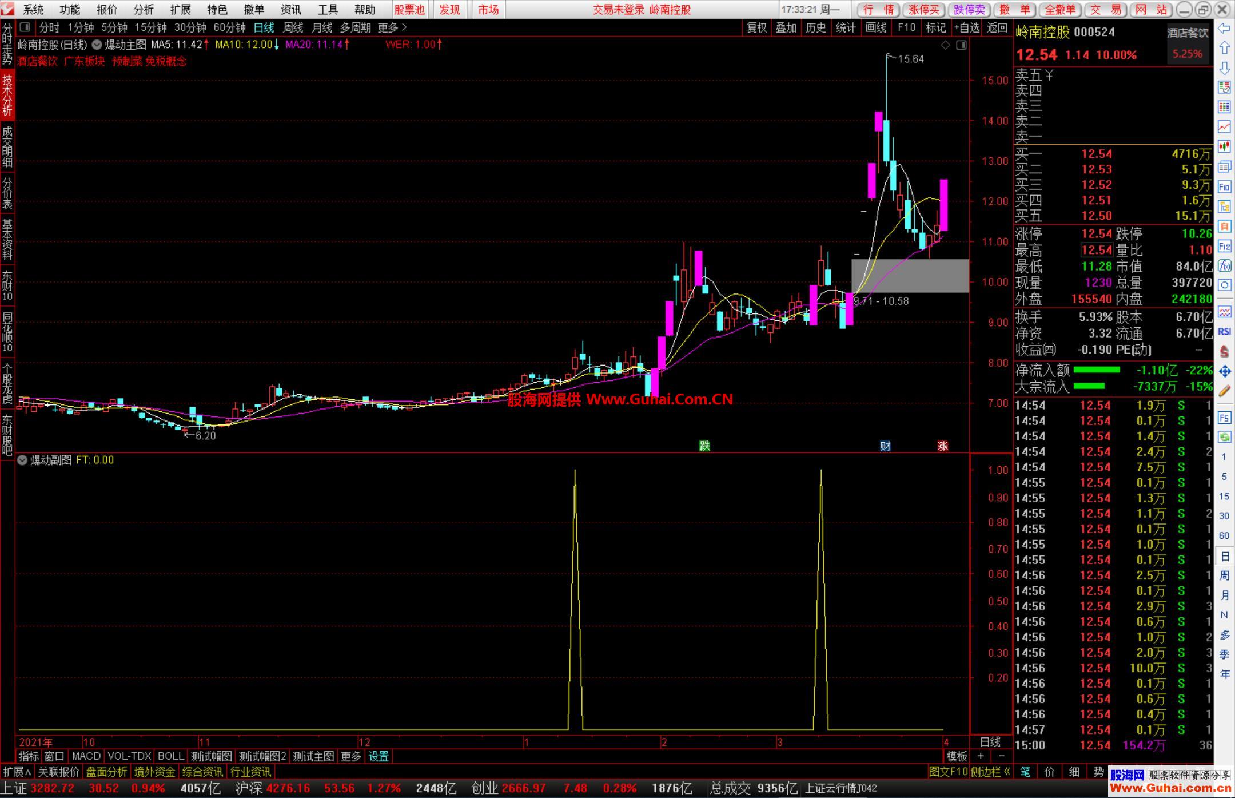Open the 更多 indicator tab options

[350, 756]
